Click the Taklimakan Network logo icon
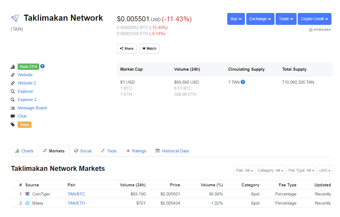Viewport: 340px width, 217px height. (15, 18)
